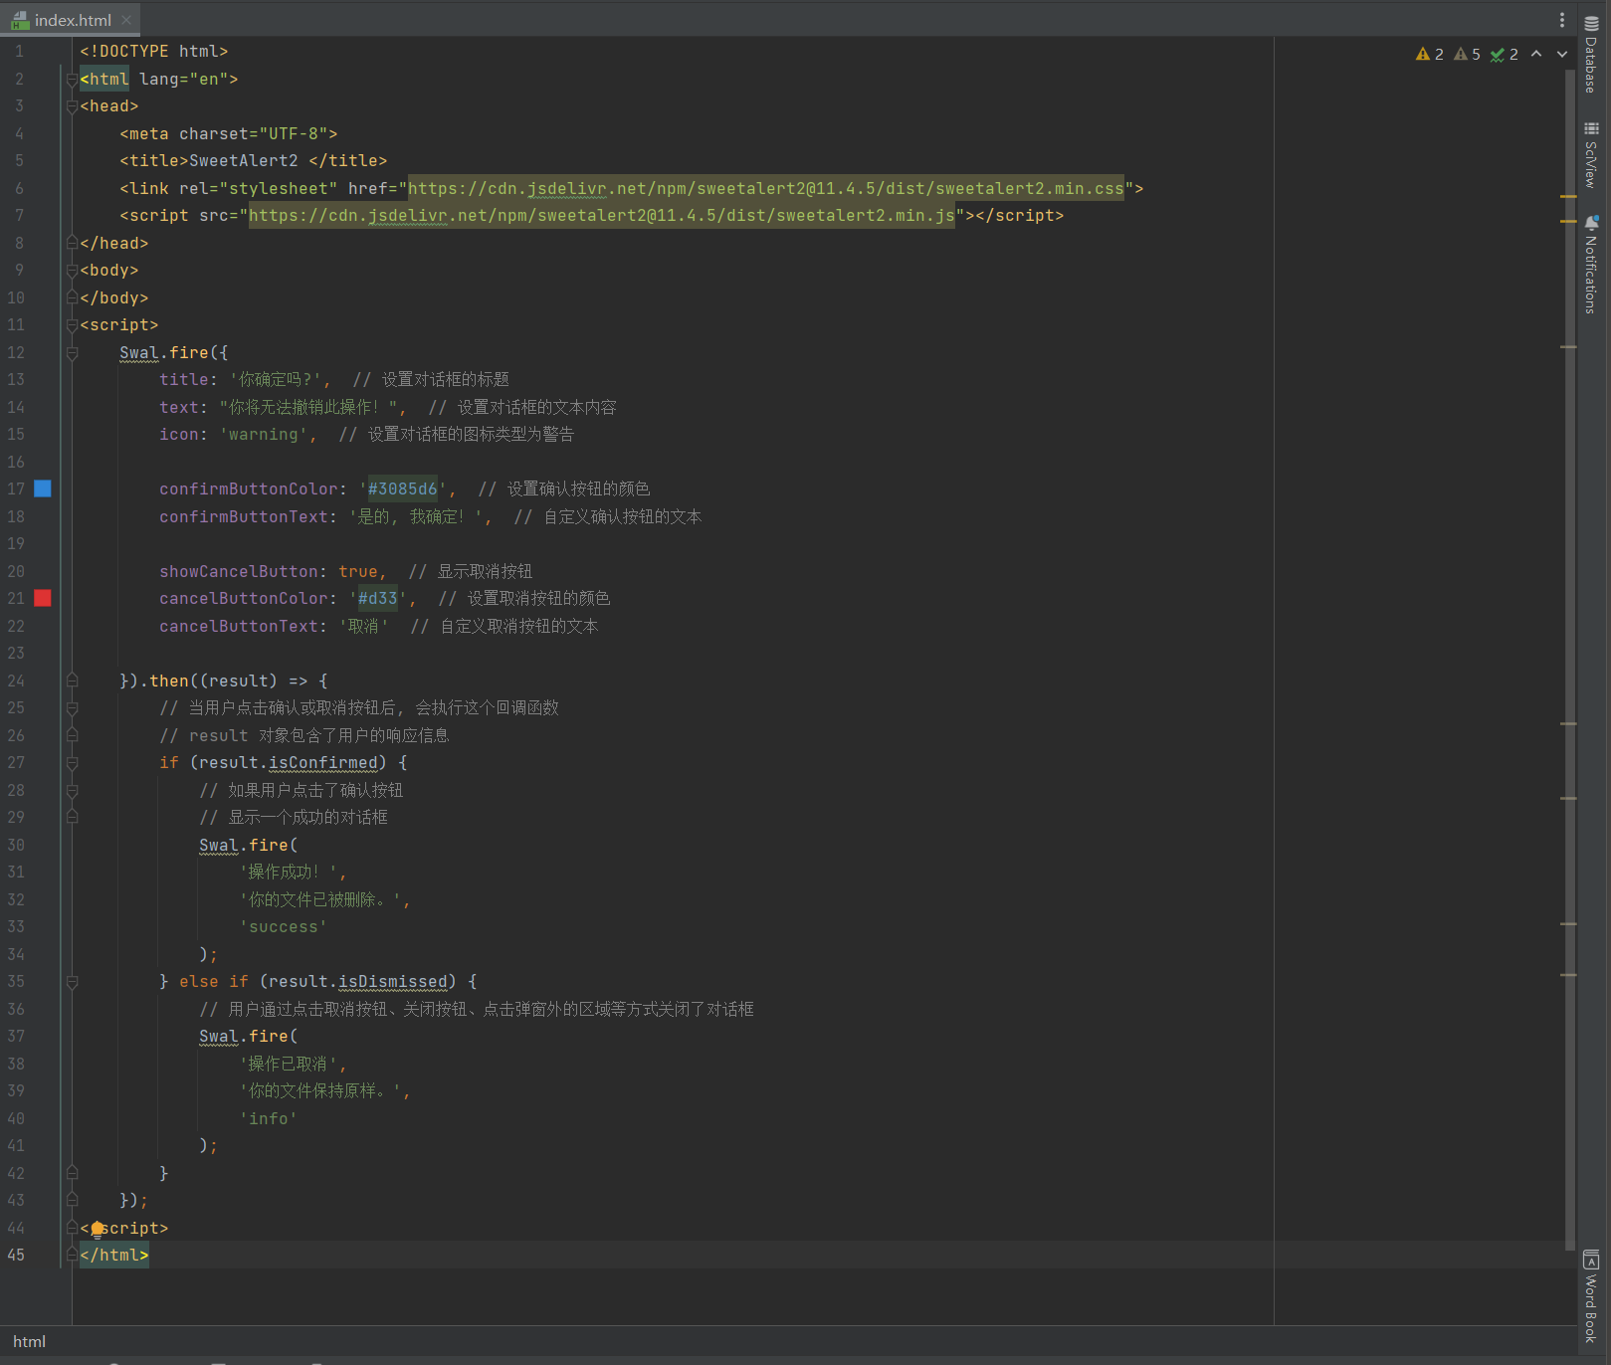Click the intention lightbulb on line 44
1611x1365 pixels.
[x=98, y=1229]
